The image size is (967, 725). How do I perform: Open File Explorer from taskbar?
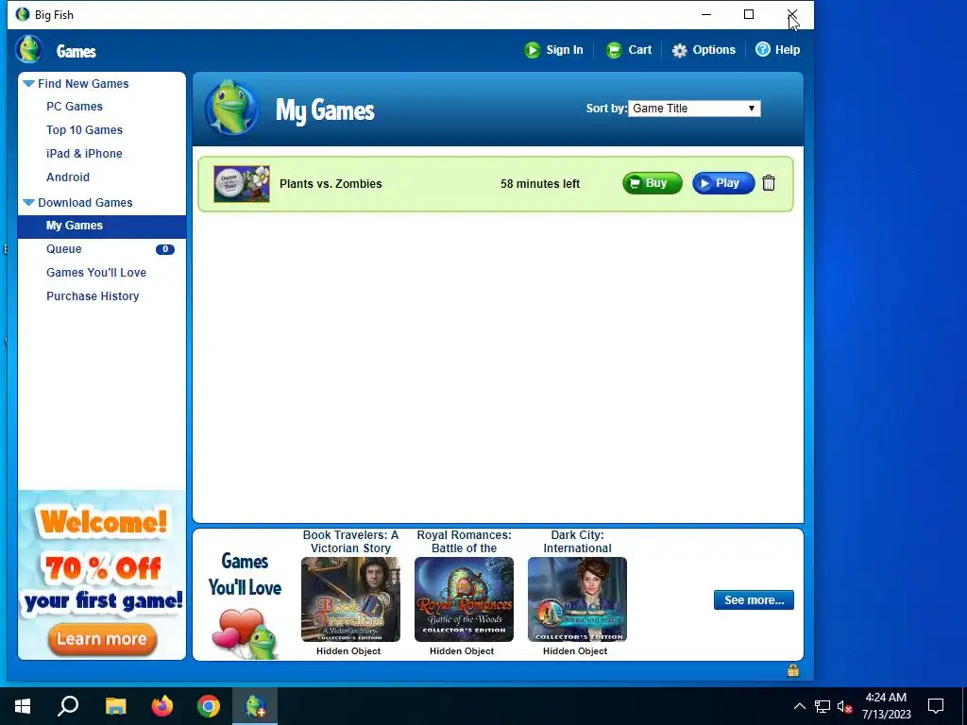(x=115, y=706)
